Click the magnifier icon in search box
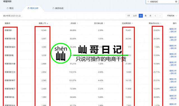The width and height of the screenshot is (179, 106). coord(148,2)
